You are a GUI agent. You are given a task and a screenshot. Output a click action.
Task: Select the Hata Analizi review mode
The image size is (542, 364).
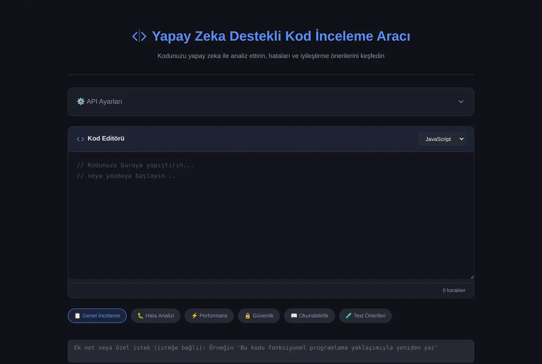pos(156,316)
